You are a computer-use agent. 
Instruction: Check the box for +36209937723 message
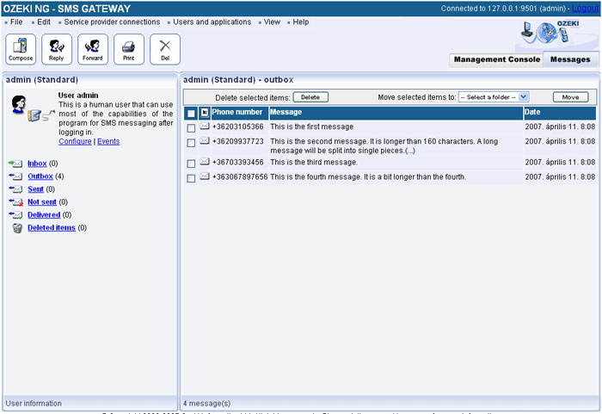pos(191,143)
